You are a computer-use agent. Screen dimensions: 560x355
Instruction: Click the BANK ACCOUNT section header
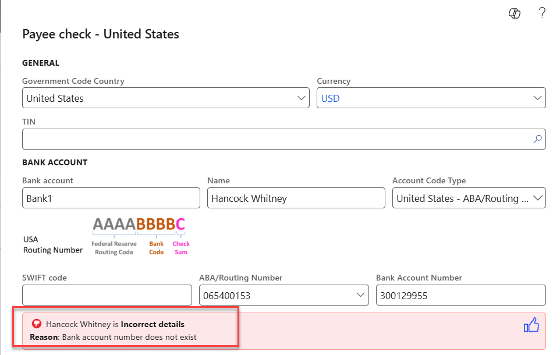[x=55, y=162]
